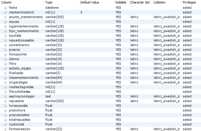
Task: Select diamond icon beside finalizado row
Action: coord(5,73)
